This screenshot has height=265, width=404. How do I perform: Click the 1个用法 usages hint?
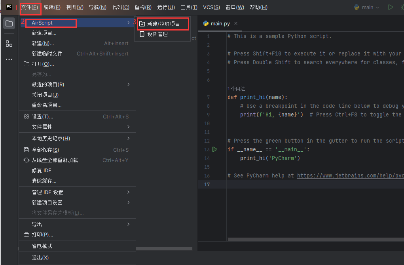point(236,89)
